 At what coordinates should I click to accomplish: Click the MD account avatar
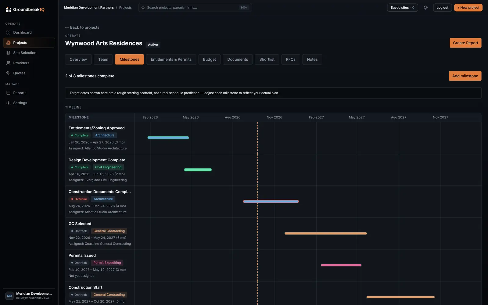point(9,296)
